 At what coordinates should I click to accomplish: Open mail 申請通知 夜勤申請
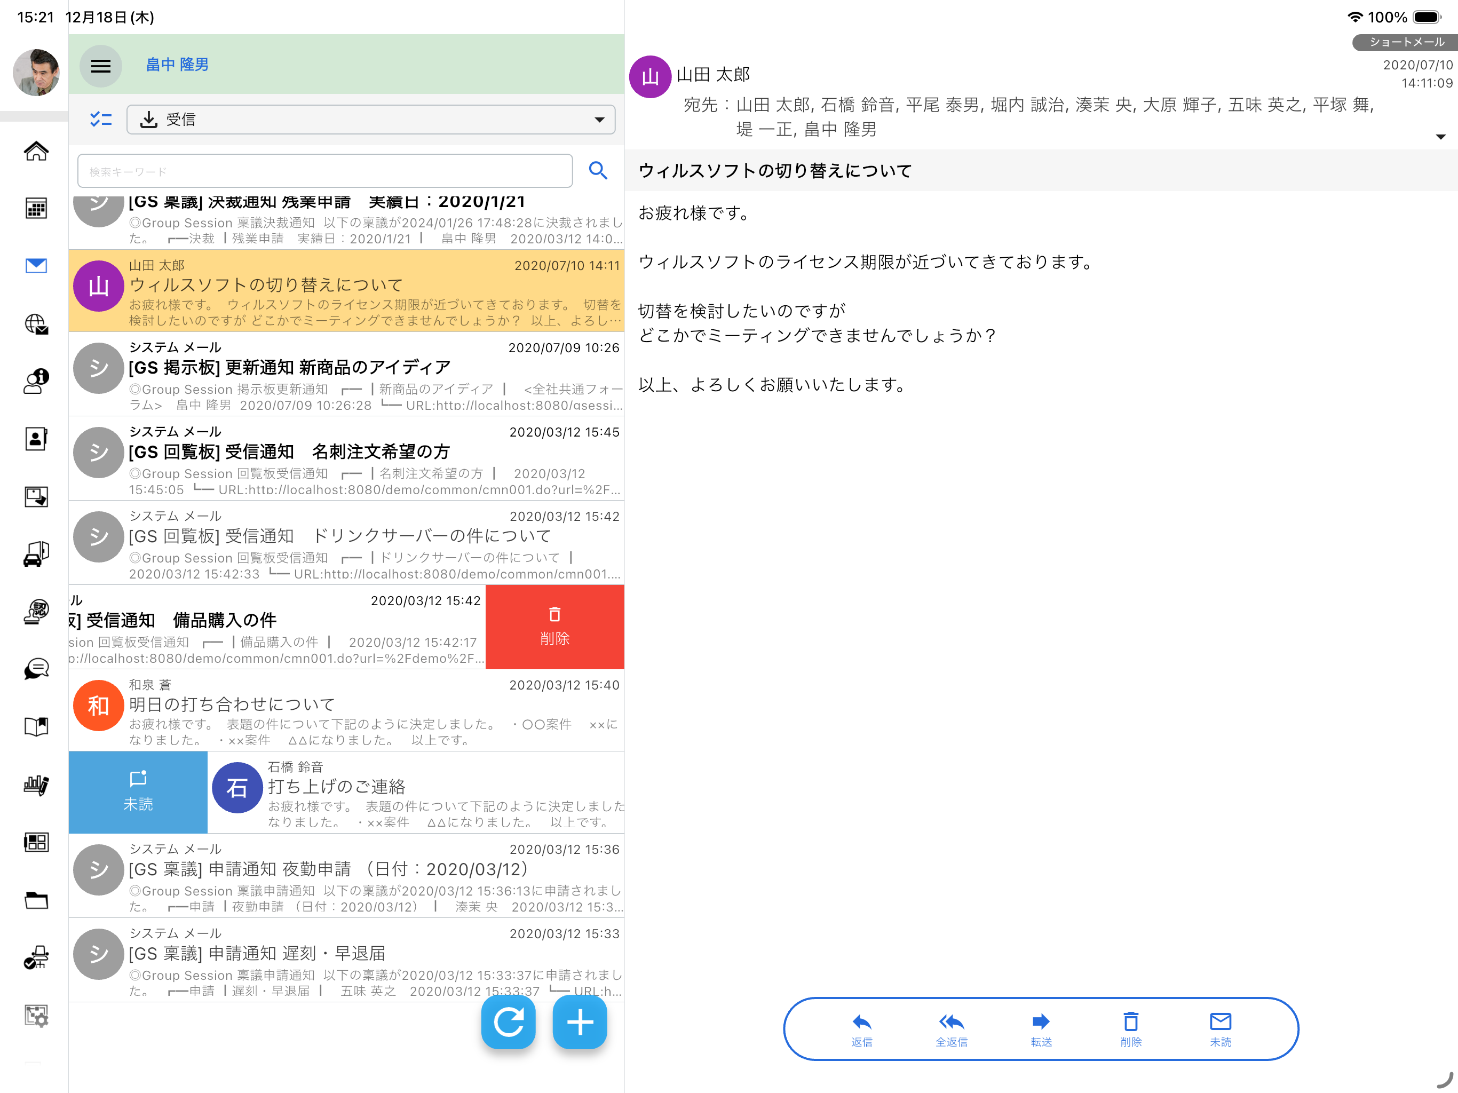346,875
